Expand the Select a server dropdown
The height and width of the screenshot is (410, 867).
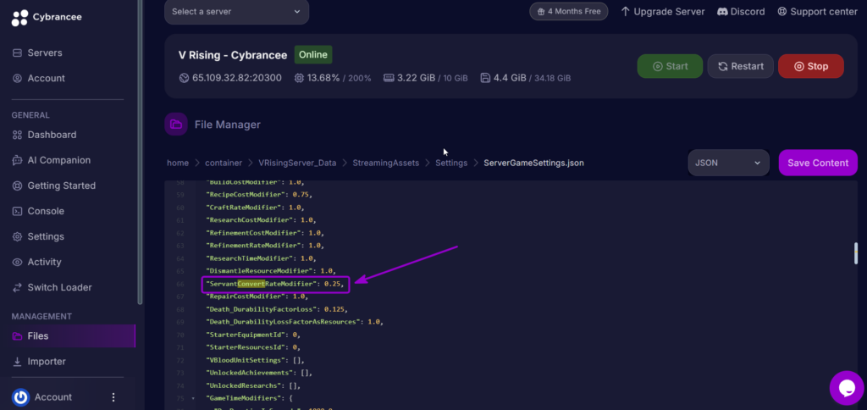pos(237,12)
